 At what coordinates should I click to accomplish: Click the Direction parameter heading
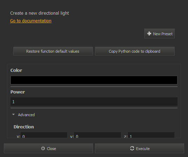tap(24, 127)
